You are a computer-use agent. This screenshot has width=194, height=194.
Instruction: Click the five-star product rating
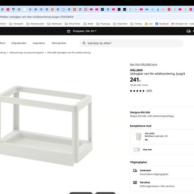coord(137,91)
